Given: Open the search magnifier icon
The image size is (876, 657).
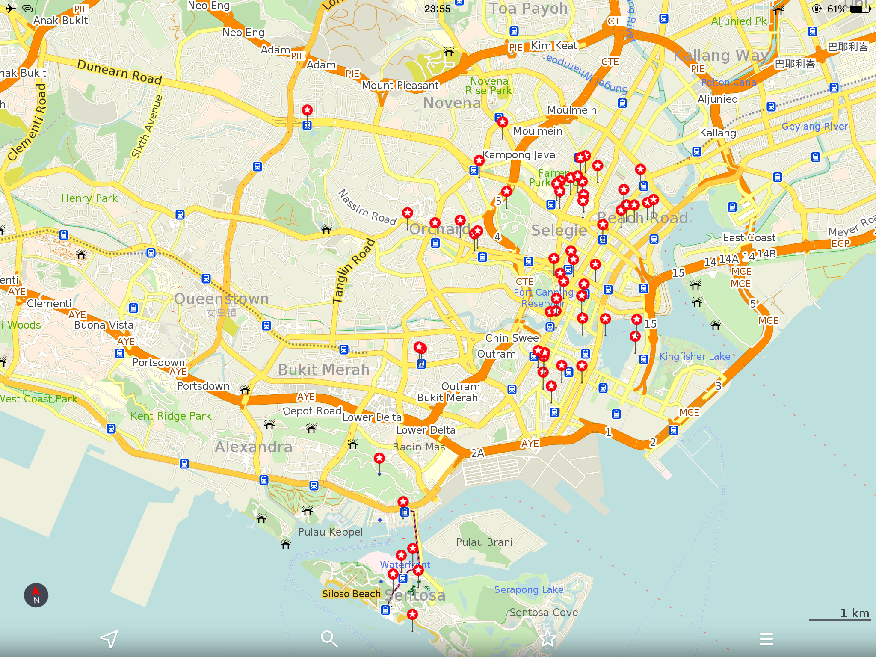Looking at the screenshot, I should click(x=329, y=639).
